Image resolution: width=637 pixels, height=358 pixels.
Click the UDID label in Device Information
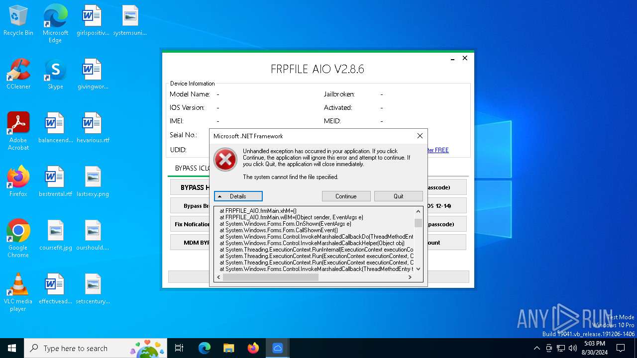pos(178,150)
